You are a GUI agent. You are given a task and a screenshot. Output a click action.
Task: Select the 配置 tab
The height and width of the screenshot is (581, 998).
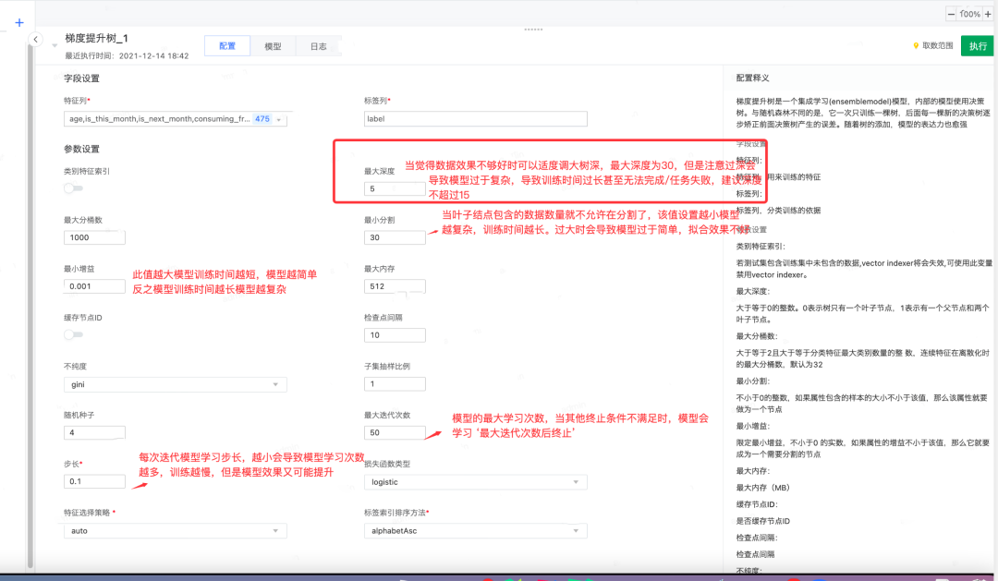pyautogui.click(x=225, y=43)
